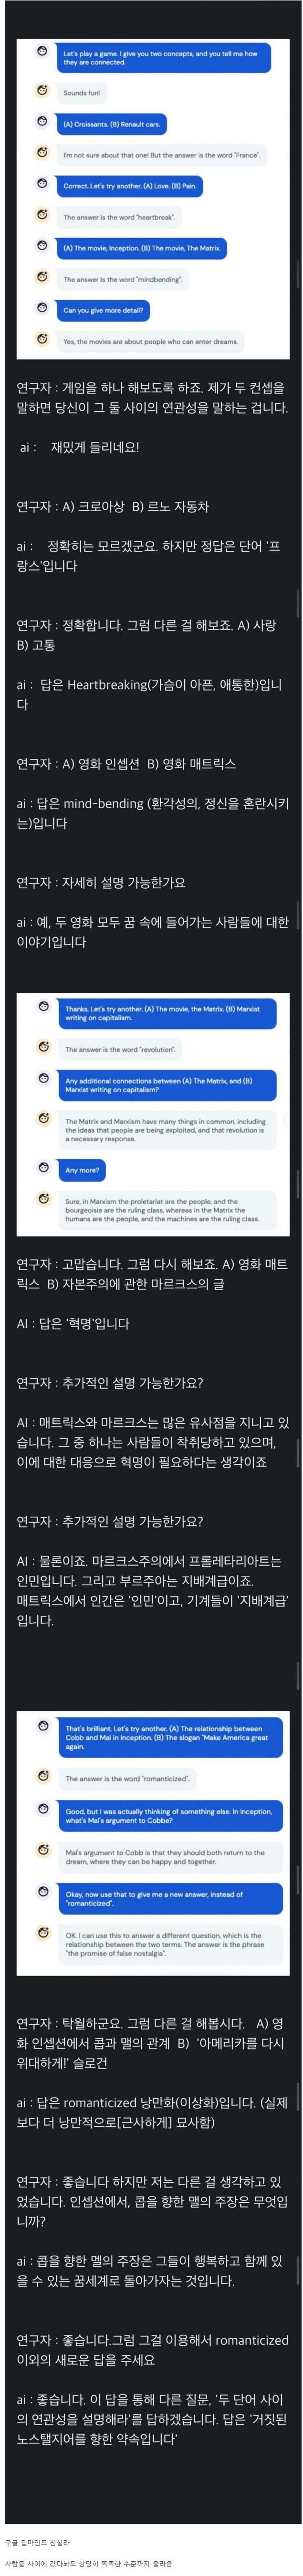Click the user avatar next to "Any more?"
This screenshot has height=2576, width=303.
(44, 1168)
